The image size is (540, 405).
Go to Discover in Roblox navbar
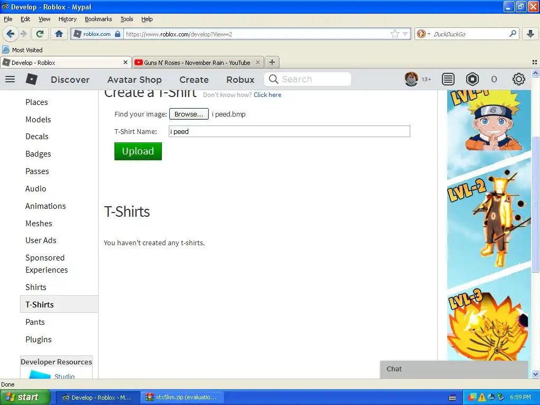pos(70,80)
